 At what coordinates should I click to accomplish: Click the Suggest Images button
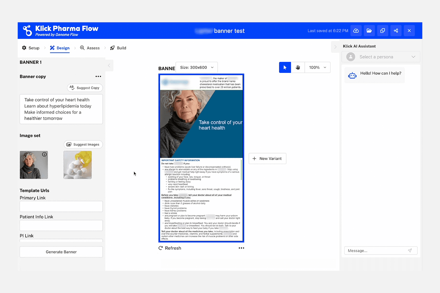coord(83,145)
